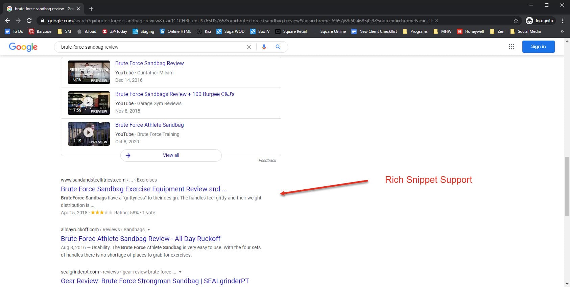Click the Sign in button
Image resolution: width=570 pixels, height=287 pixels.
coord(538,47)
